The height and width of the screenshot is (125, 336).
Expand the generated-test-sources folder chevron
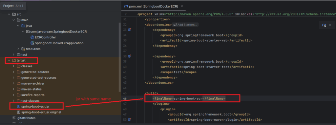pos(14,78)
